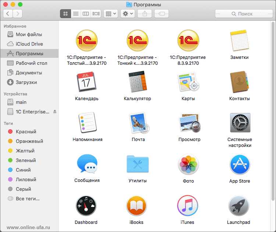Filter by the Синий tag
The image size is (276, 232).
point(29,170)
